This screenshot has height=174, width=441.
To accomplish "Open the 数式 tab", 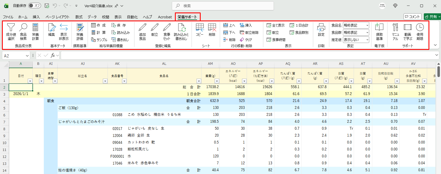I will click(x=79, y=17).
